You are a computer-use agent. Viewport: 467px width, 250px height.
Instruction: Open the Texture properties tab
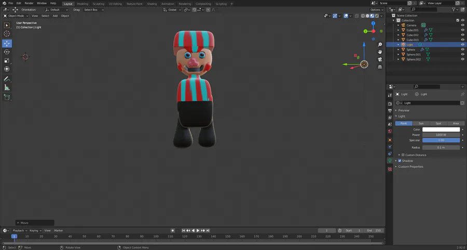(x=390, y=169)
